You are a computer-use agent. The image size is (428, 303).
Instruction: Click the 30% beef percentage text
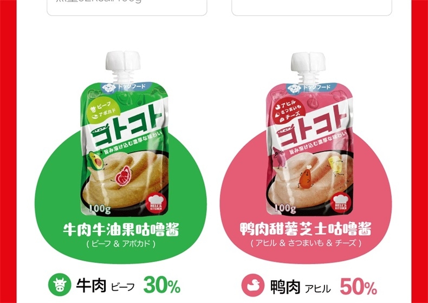pos(162,285)
